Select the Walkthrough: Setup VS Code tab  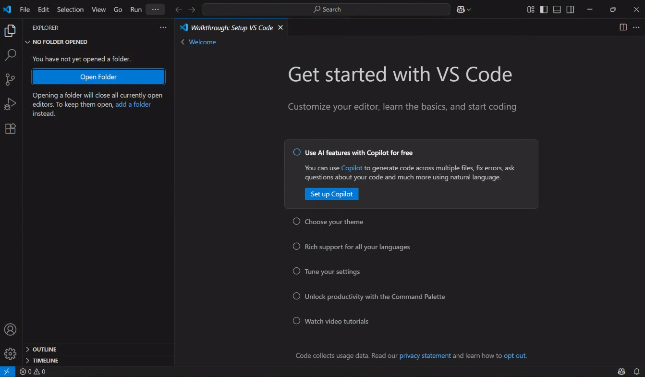232,27
